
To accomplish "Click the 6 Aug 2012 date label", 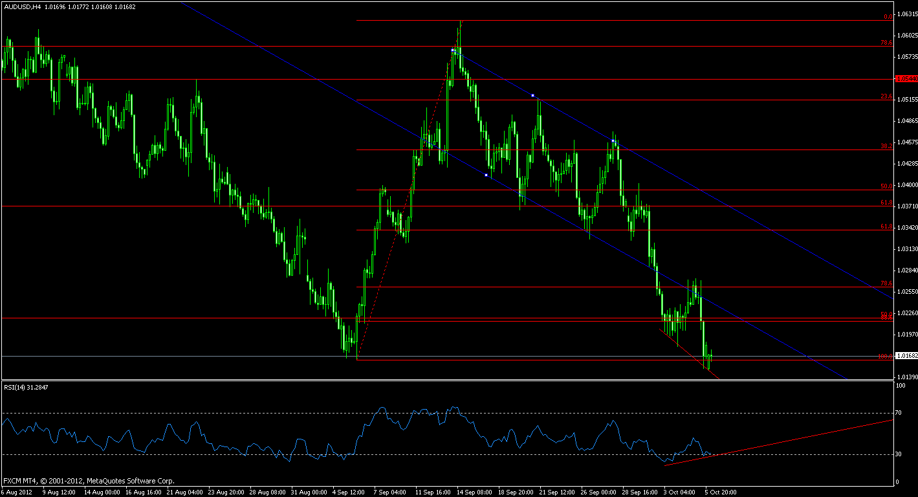I will click(16, 492).
